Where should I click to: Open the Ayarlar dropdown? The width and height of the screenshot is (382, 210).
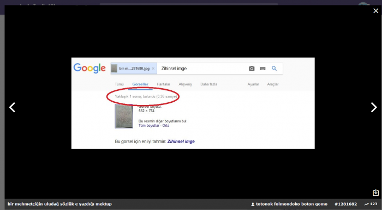253,84
